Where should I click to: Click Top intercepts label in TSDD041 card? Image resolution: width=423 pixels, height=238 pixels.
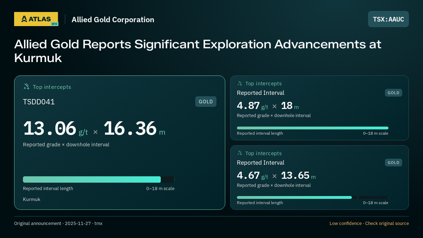point(52,87)
